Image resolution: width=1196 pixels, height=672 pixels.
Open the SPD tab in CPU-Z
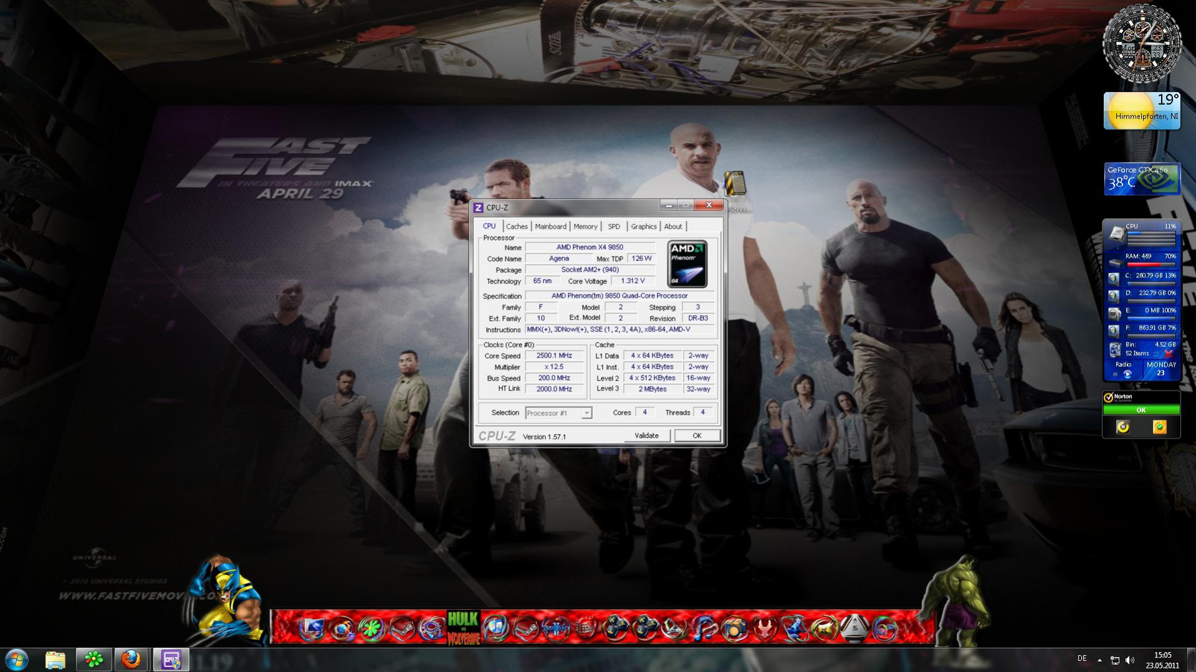[614, 227]
